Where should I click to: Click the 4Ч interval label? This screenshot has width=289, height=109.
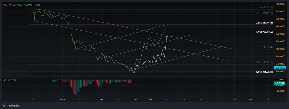10,5
